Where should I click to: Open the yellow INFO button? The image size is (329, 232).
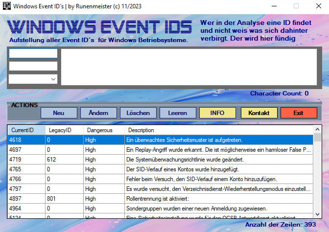(217, 113)
